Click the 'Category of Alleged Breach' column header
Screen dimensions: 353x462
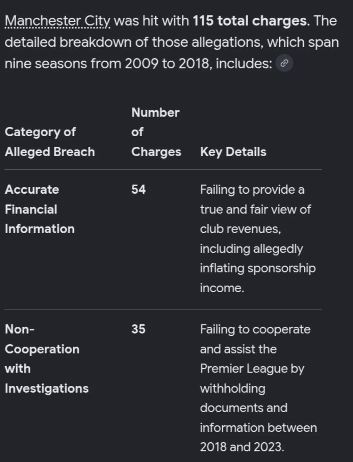(x=50, y=142)
